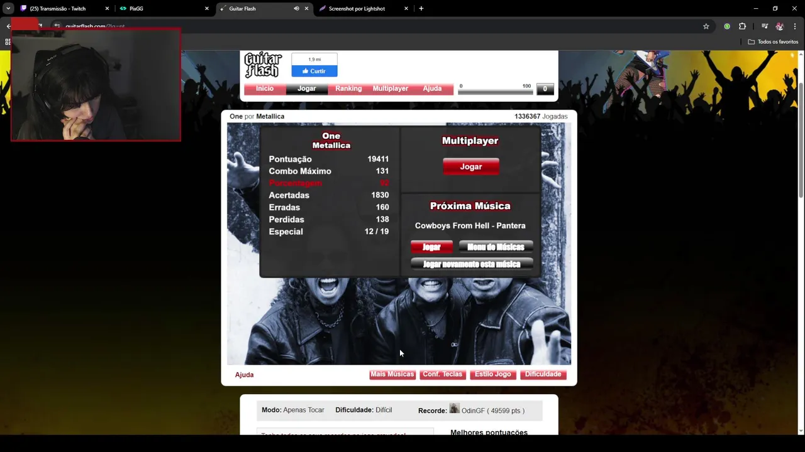Open the Chrome three-dot menu
The height and width of the screenshot is (452, 805).
(796, 26)
